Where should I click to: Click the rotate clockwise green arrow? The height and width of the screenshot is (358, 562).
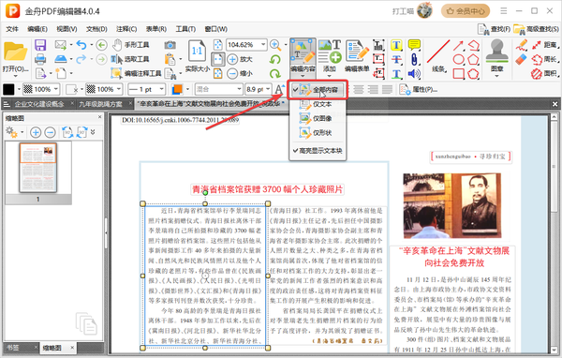click(274, 73)
